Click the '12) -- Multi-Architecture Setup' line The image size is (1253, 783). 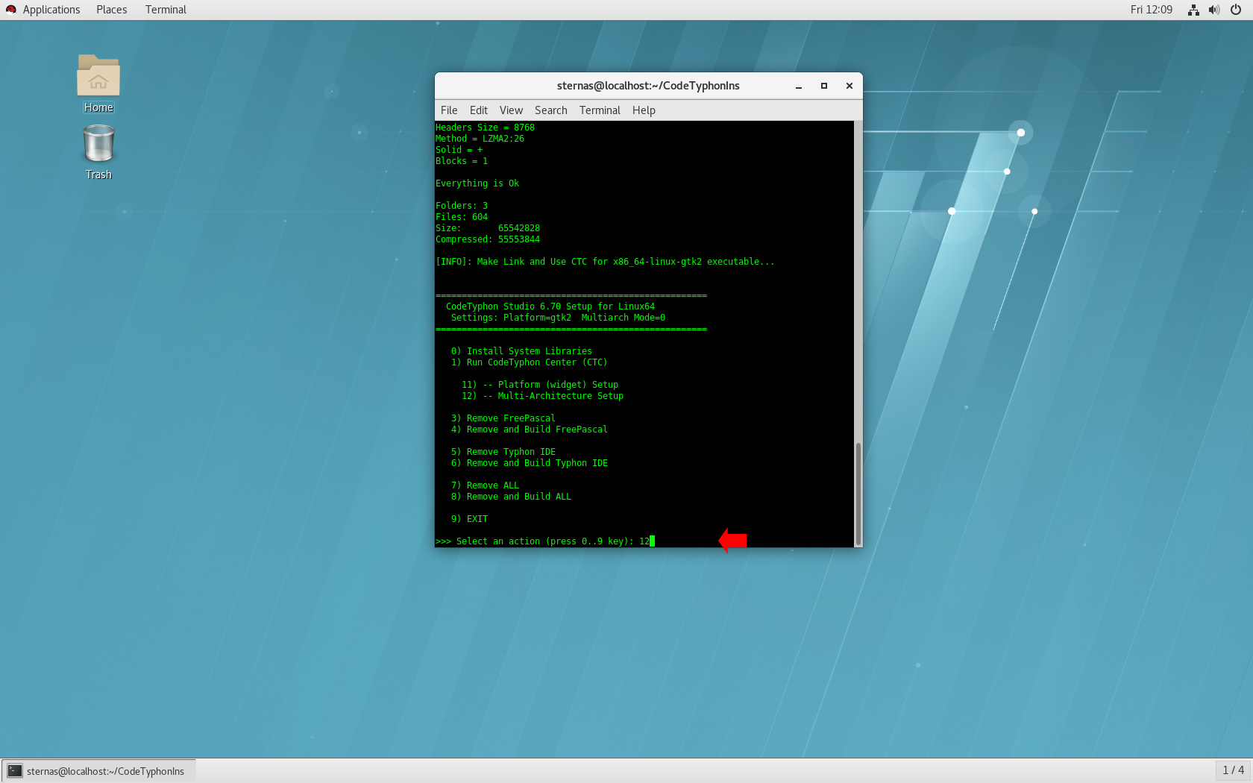coord(542,396)
